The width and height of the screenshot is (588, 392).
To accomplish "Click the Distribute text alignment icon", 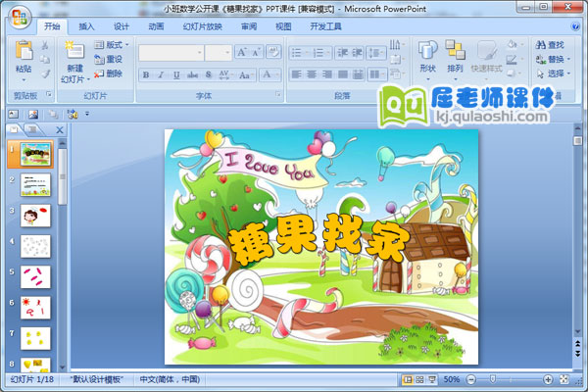I will (358, 74).
